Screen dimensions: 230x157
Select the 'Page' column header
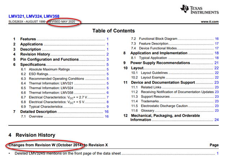(214, 145)
